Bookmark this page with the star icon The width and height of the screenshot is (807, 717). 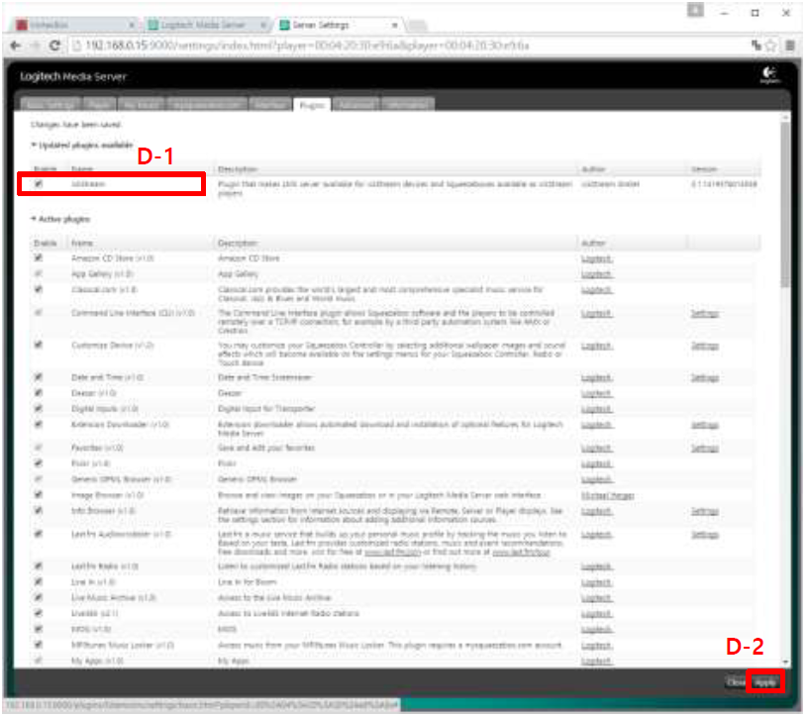click(x=771, y=46)
